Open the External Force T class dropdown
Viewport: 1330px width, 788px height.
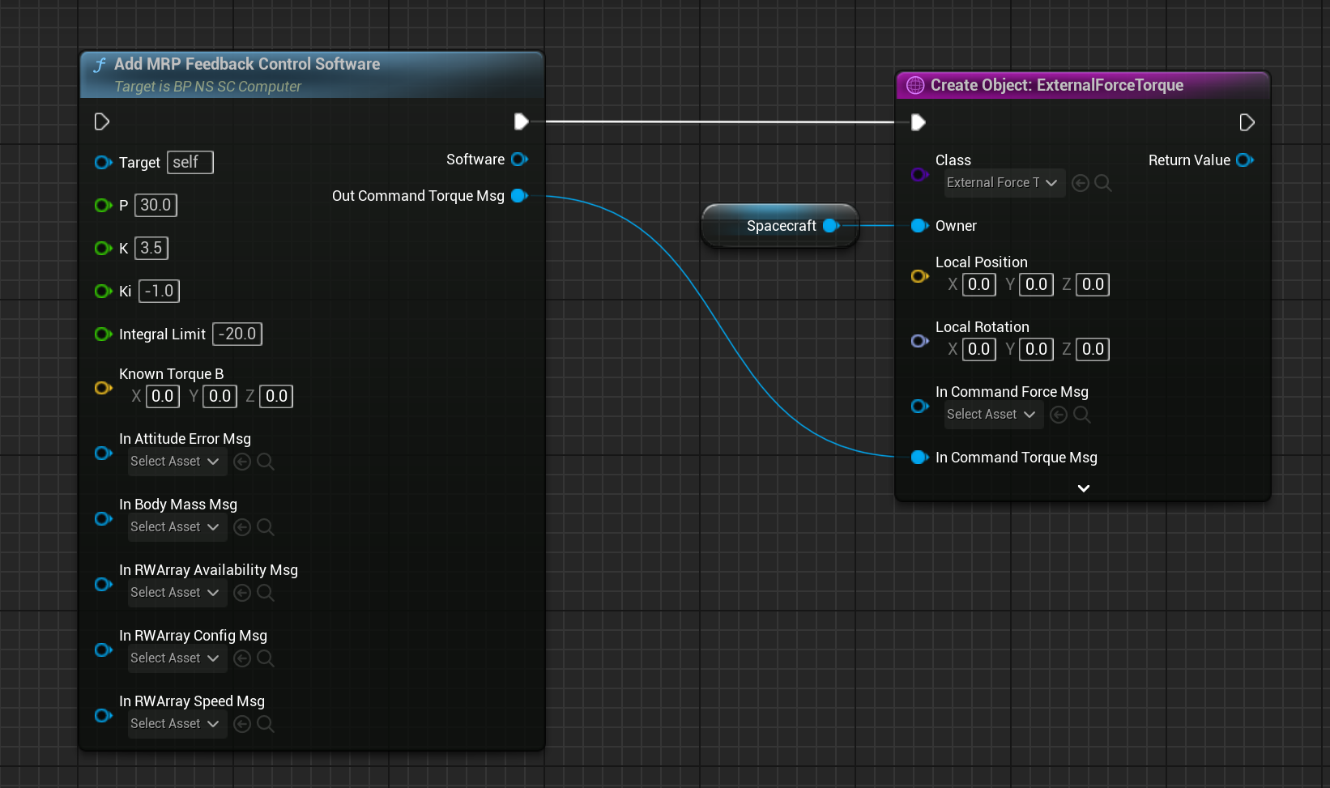(x=1001, y=183)
